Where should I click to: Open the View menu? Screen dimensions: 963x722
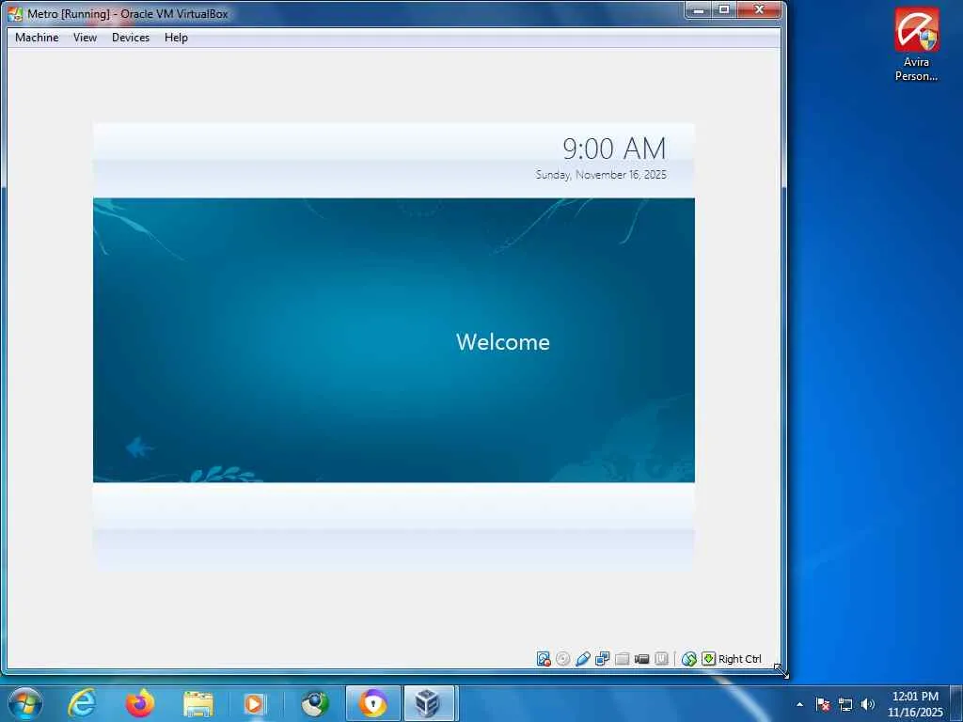[85, 38]
